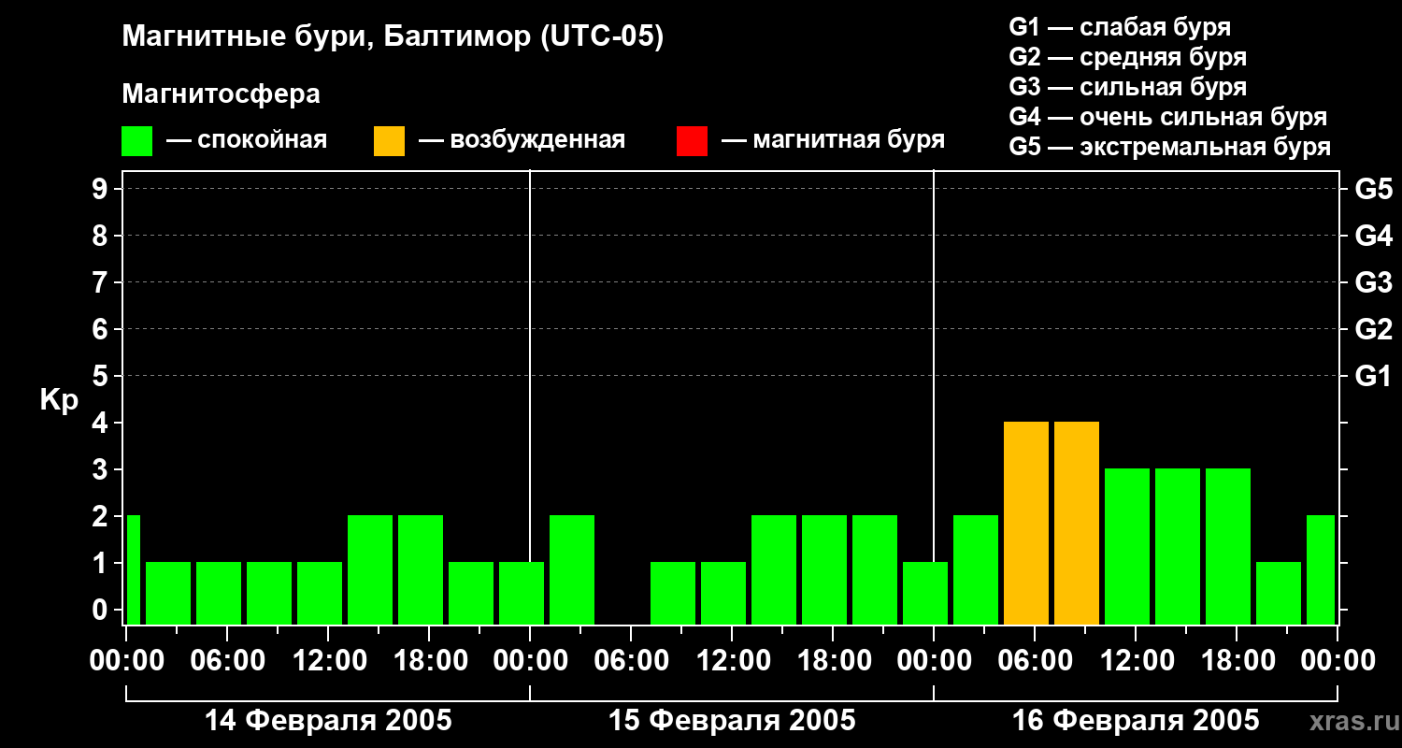Viewport: 1402px width, 748px height.
Task: Select the date label 15 Февраля 2005
Action: coord(732,721)
